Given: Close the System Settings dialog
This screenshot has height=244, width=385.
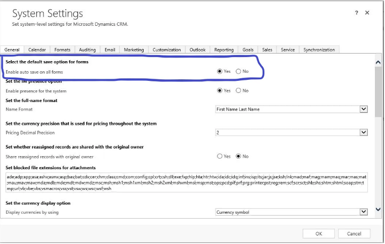Looking at the screenshot, I should point(367,13).
